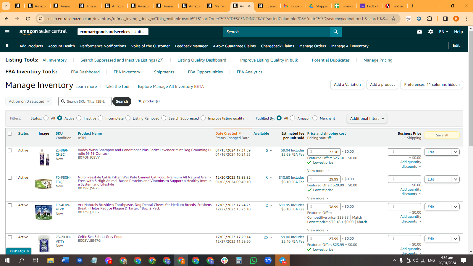Select Fulfilled By Merchant radio button
The width and height of the screenshot is (473, 266).
click(315, 118)
